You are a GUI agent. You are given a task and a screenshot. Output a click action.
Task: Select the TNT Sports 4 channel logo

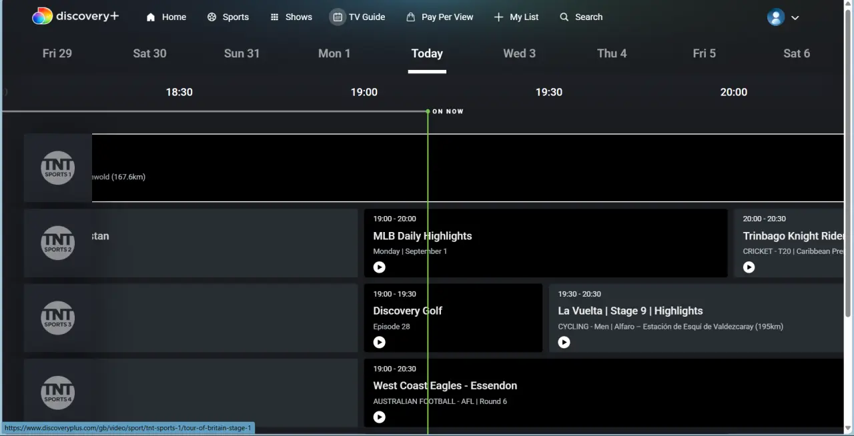pos(57,393)
